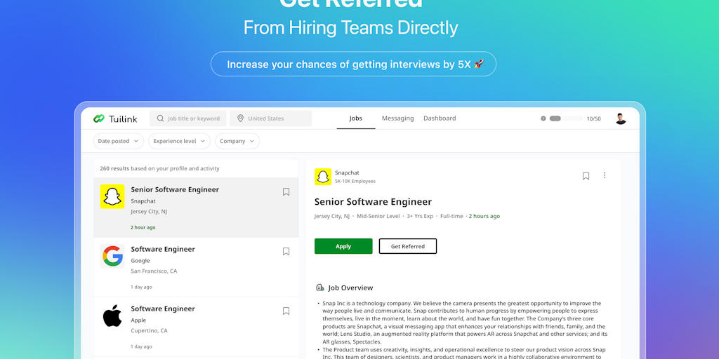Save job using detail panel bookmark icon
The height and width of the screenshot is (359, 719).
(586, 176)
